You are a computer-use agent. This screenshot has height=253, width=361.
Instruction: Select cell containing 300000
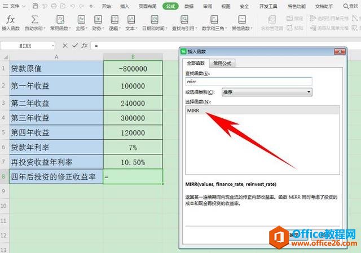[x=133, y=118]
